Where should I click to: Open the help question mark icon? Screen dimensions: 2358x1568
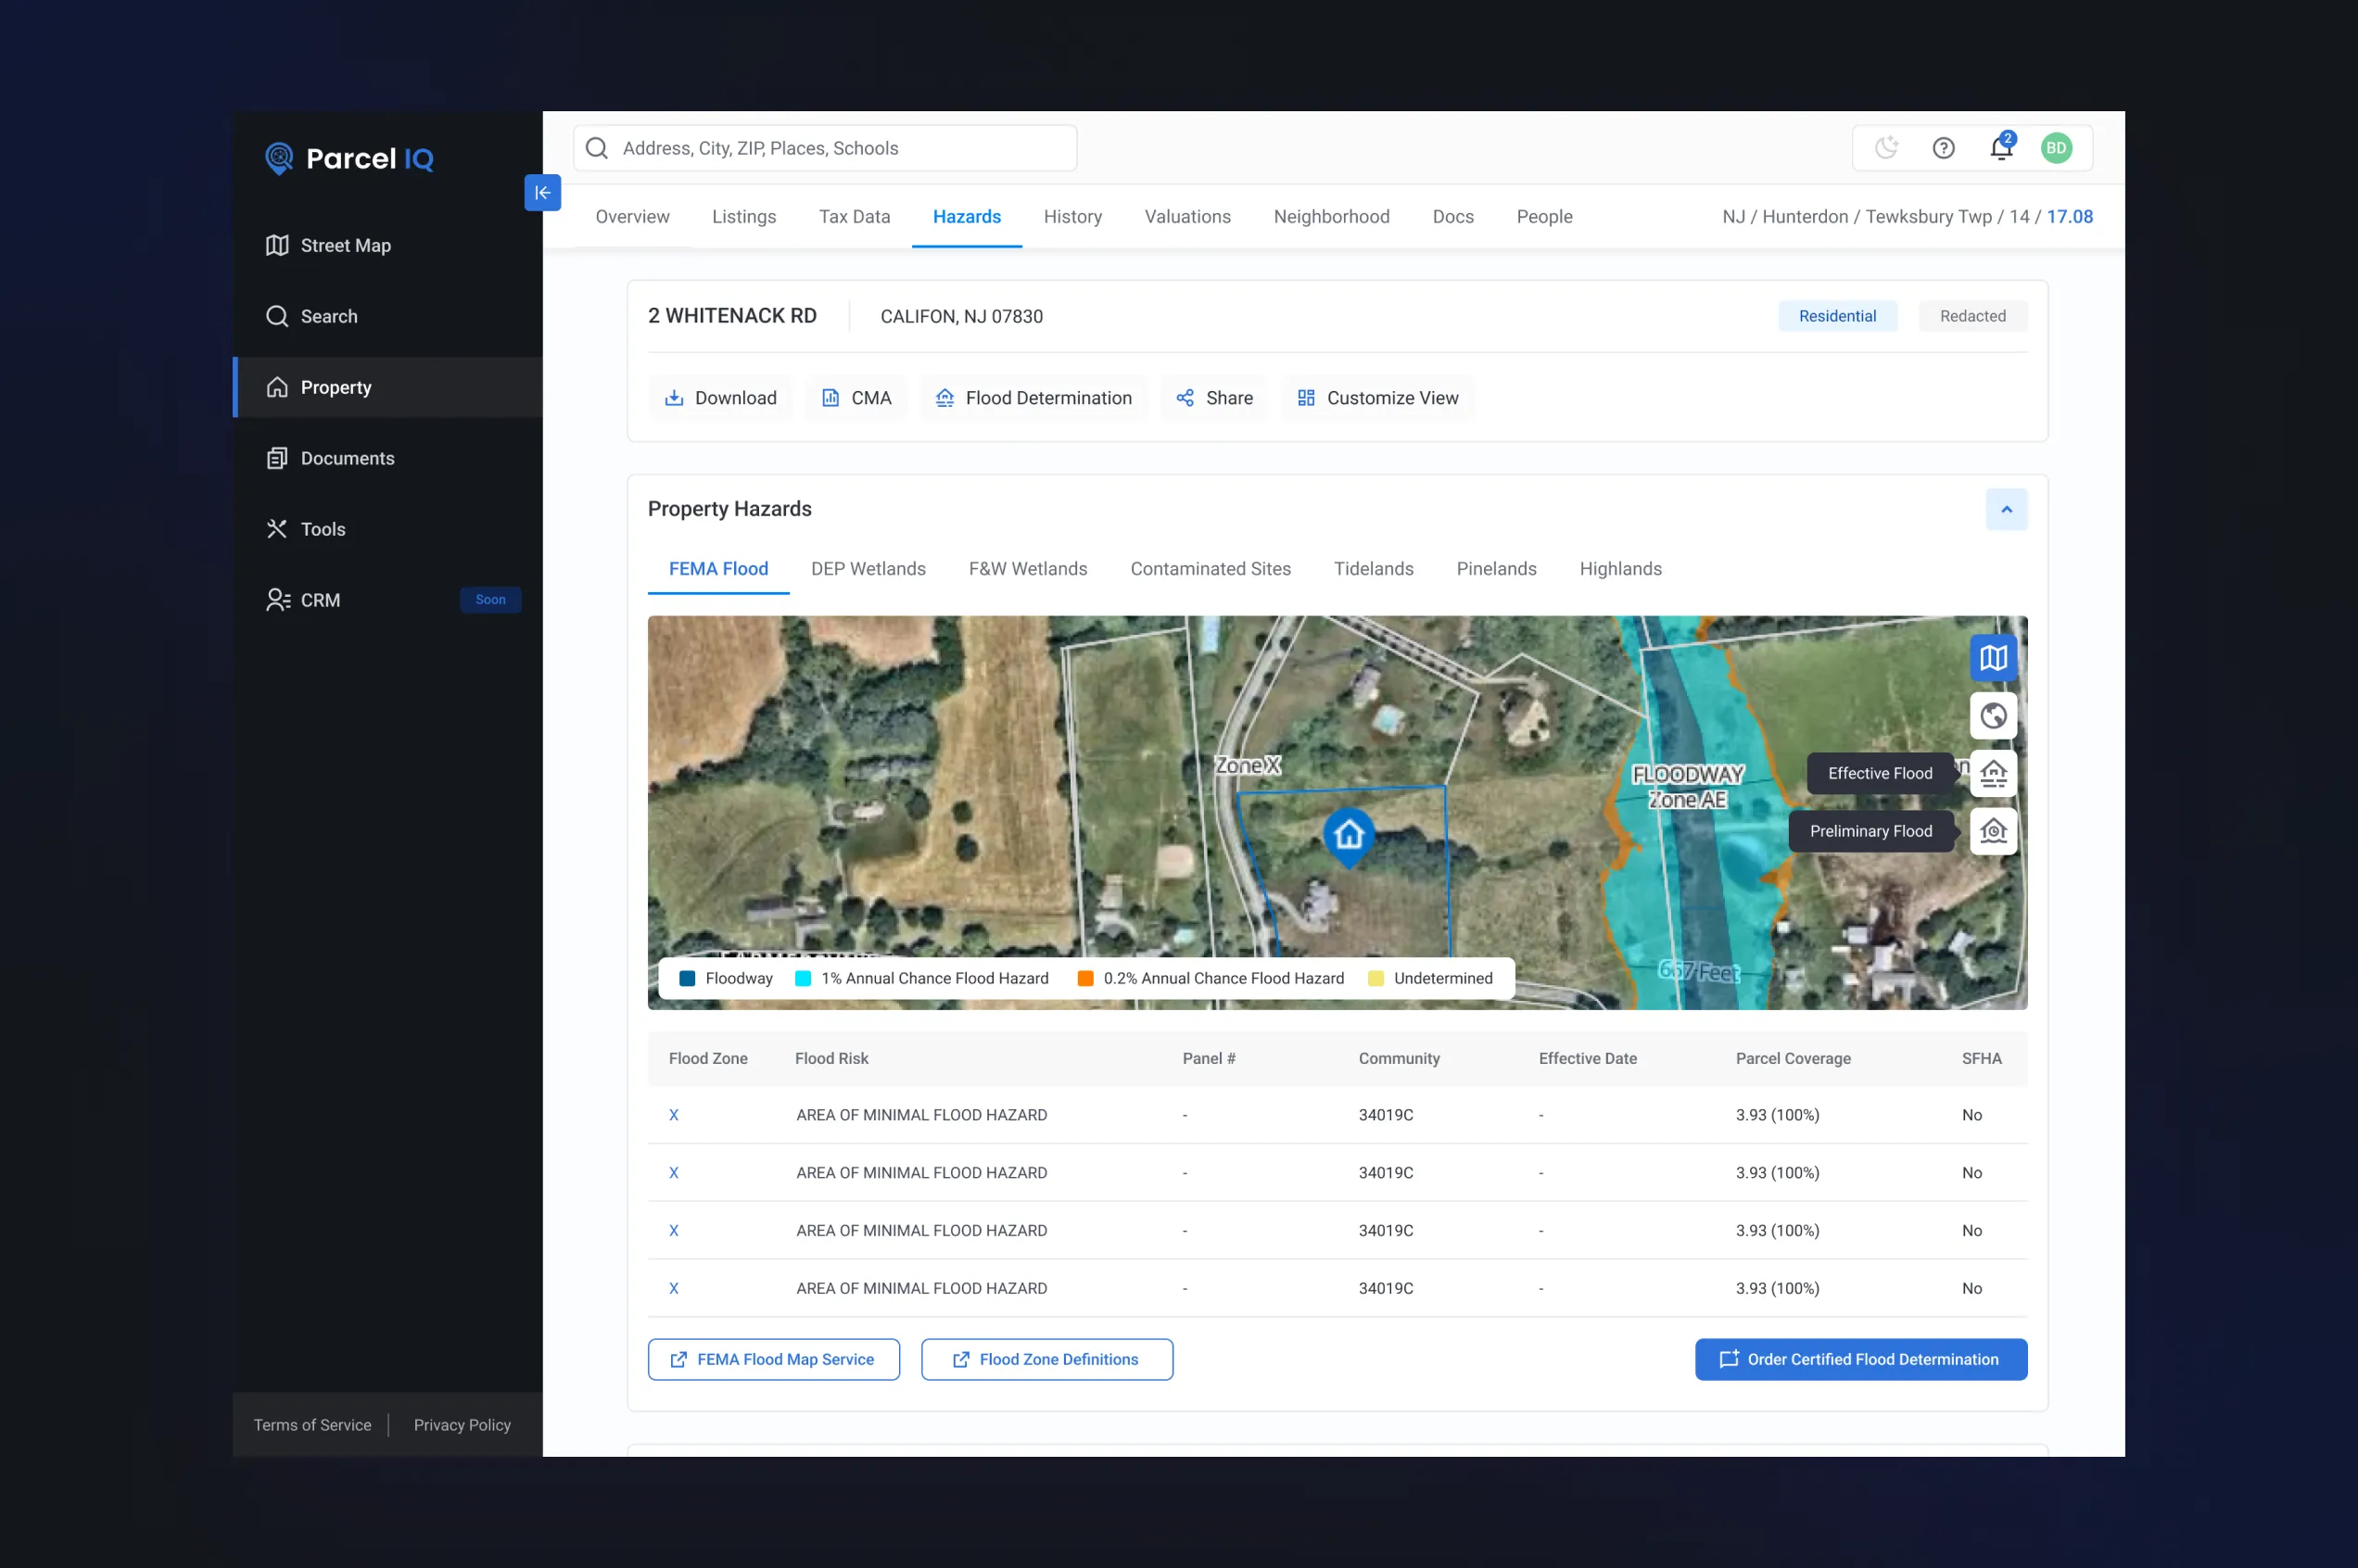pyautogui.click(x=1943, y=148)
